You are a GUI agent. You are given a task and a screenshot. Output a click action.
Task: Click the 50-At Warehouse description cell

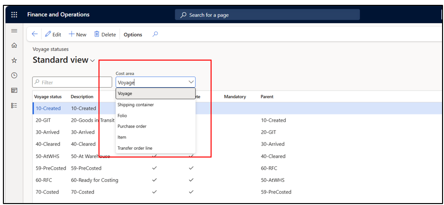(90, 156)
